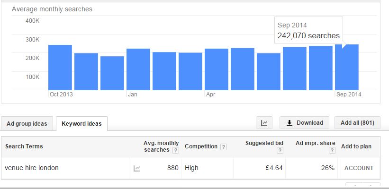
Task: Click the Sep 2014 bar in the chart
Action: tap(346, 67)
